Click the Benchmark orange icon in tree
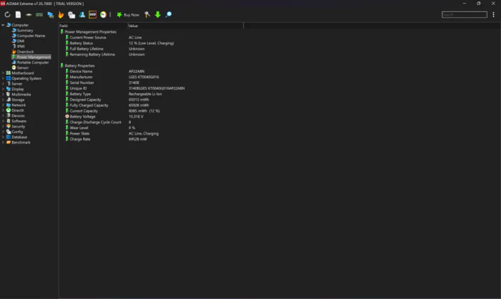Viewport: 501px width, 299px height. click(9, 142)
